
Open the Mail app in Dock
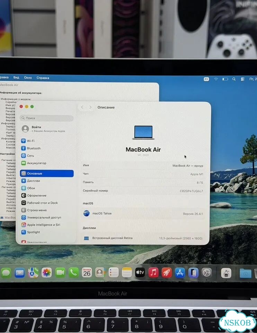19,273
